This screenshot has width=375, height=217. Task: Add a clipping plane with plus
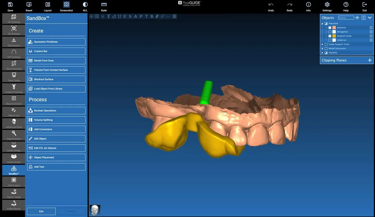[x=370, y=60]
